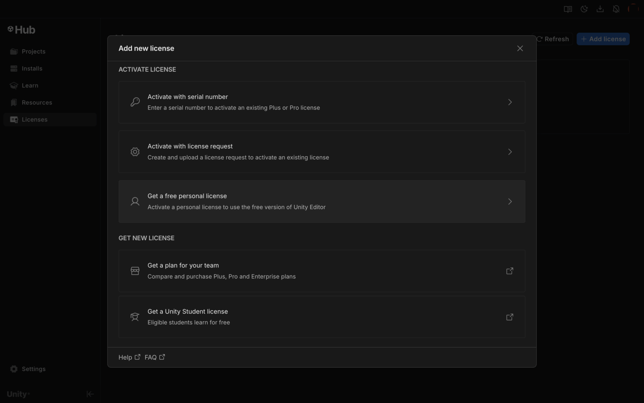Click the Refresh button
644x403 pixels.
(553, 39)
